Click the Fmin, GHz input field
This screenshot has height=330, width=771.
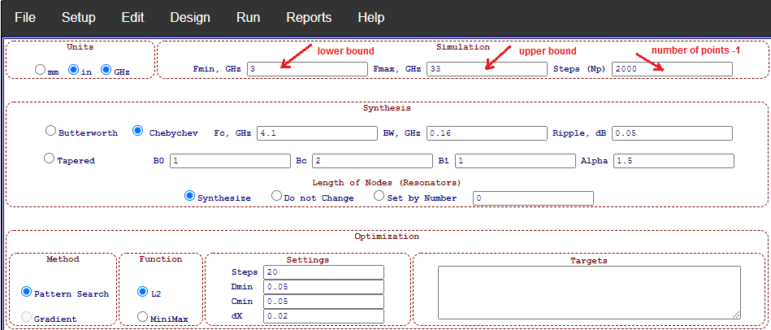[x=307, y=69]
